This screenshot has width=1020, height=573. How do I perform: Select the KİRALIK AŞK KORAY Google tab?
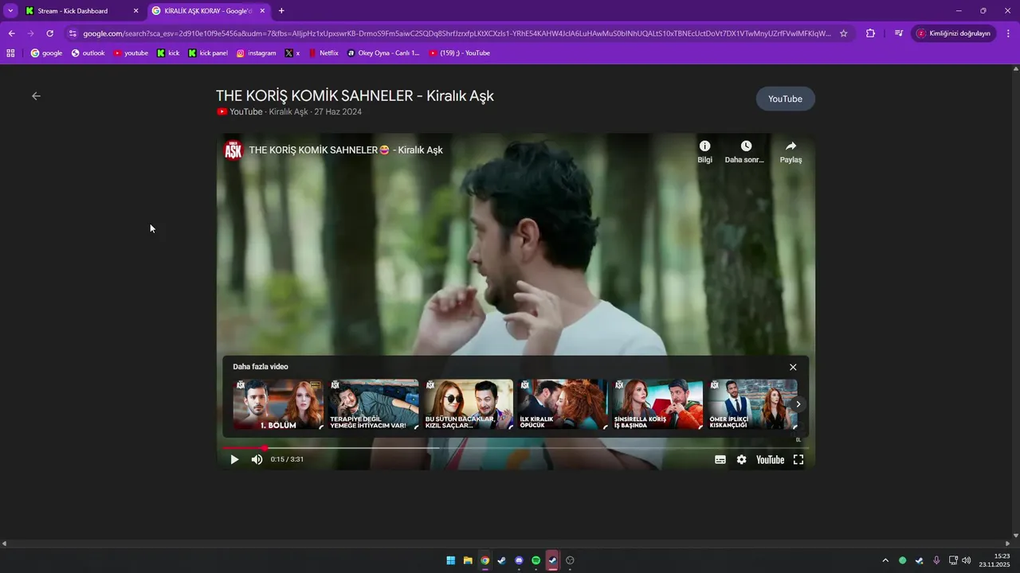pos(208,11)
